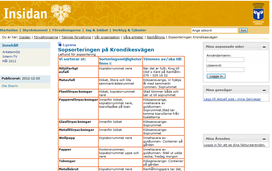Open the Styrdokument menu
272x171 pixels.
point(35,30)
